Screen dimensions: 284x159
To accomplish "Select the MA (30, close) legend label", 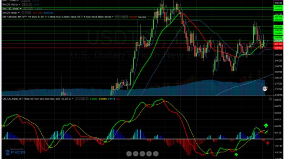I will [10, 4].
